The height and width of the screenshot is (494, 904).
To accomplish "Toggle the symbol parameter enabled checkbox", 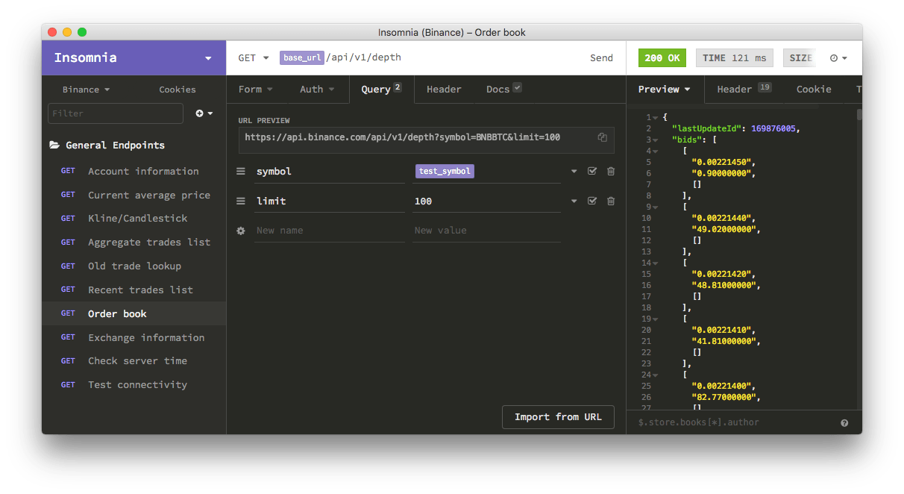I will [x=592, y=171].
